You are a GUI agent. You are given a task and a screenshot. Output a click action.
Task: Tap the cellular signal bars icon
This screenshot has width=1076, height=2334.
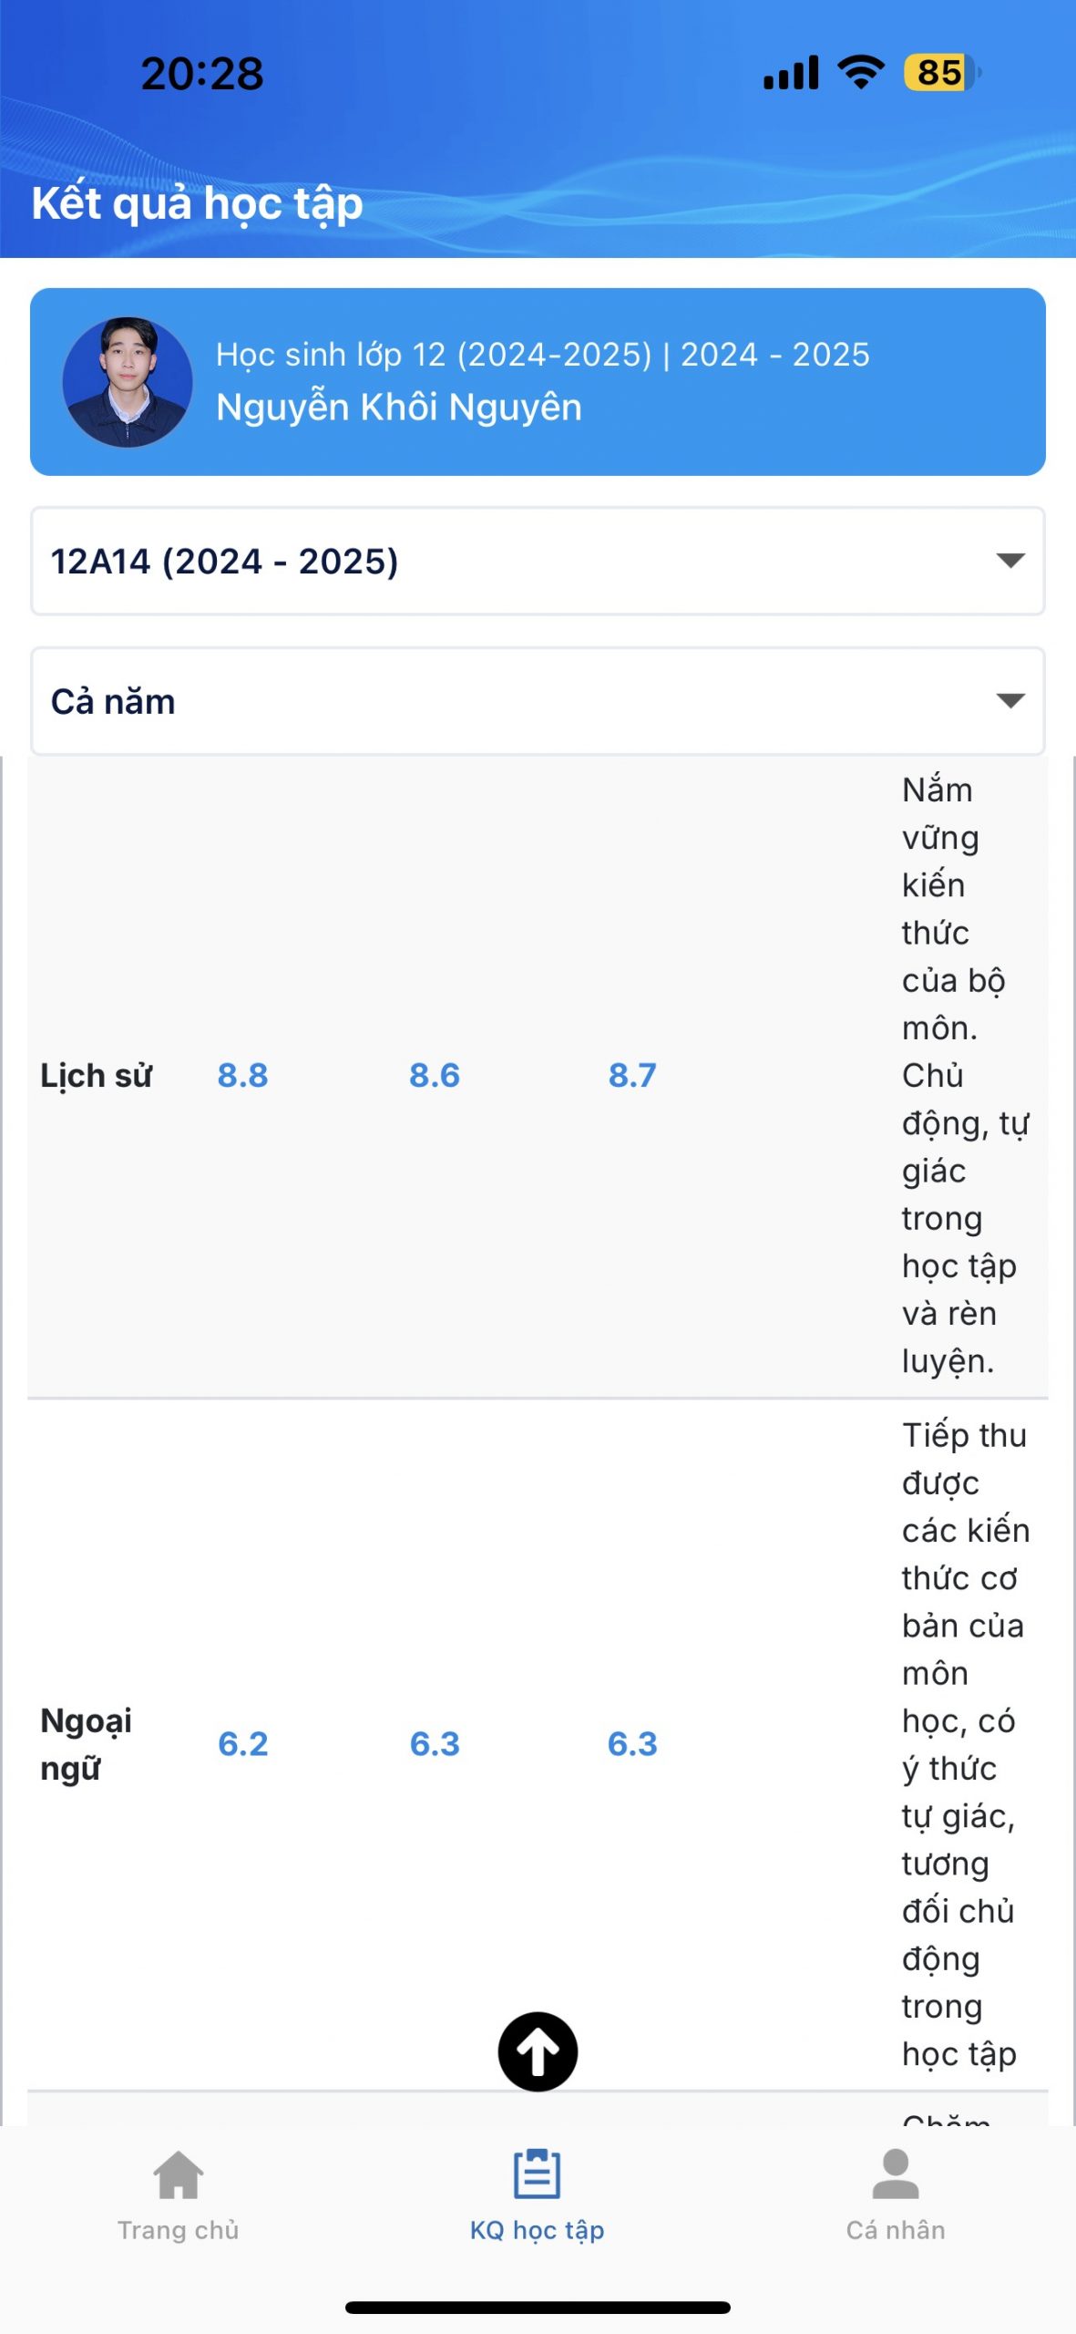pyautogui.click(x=791, y=73)
